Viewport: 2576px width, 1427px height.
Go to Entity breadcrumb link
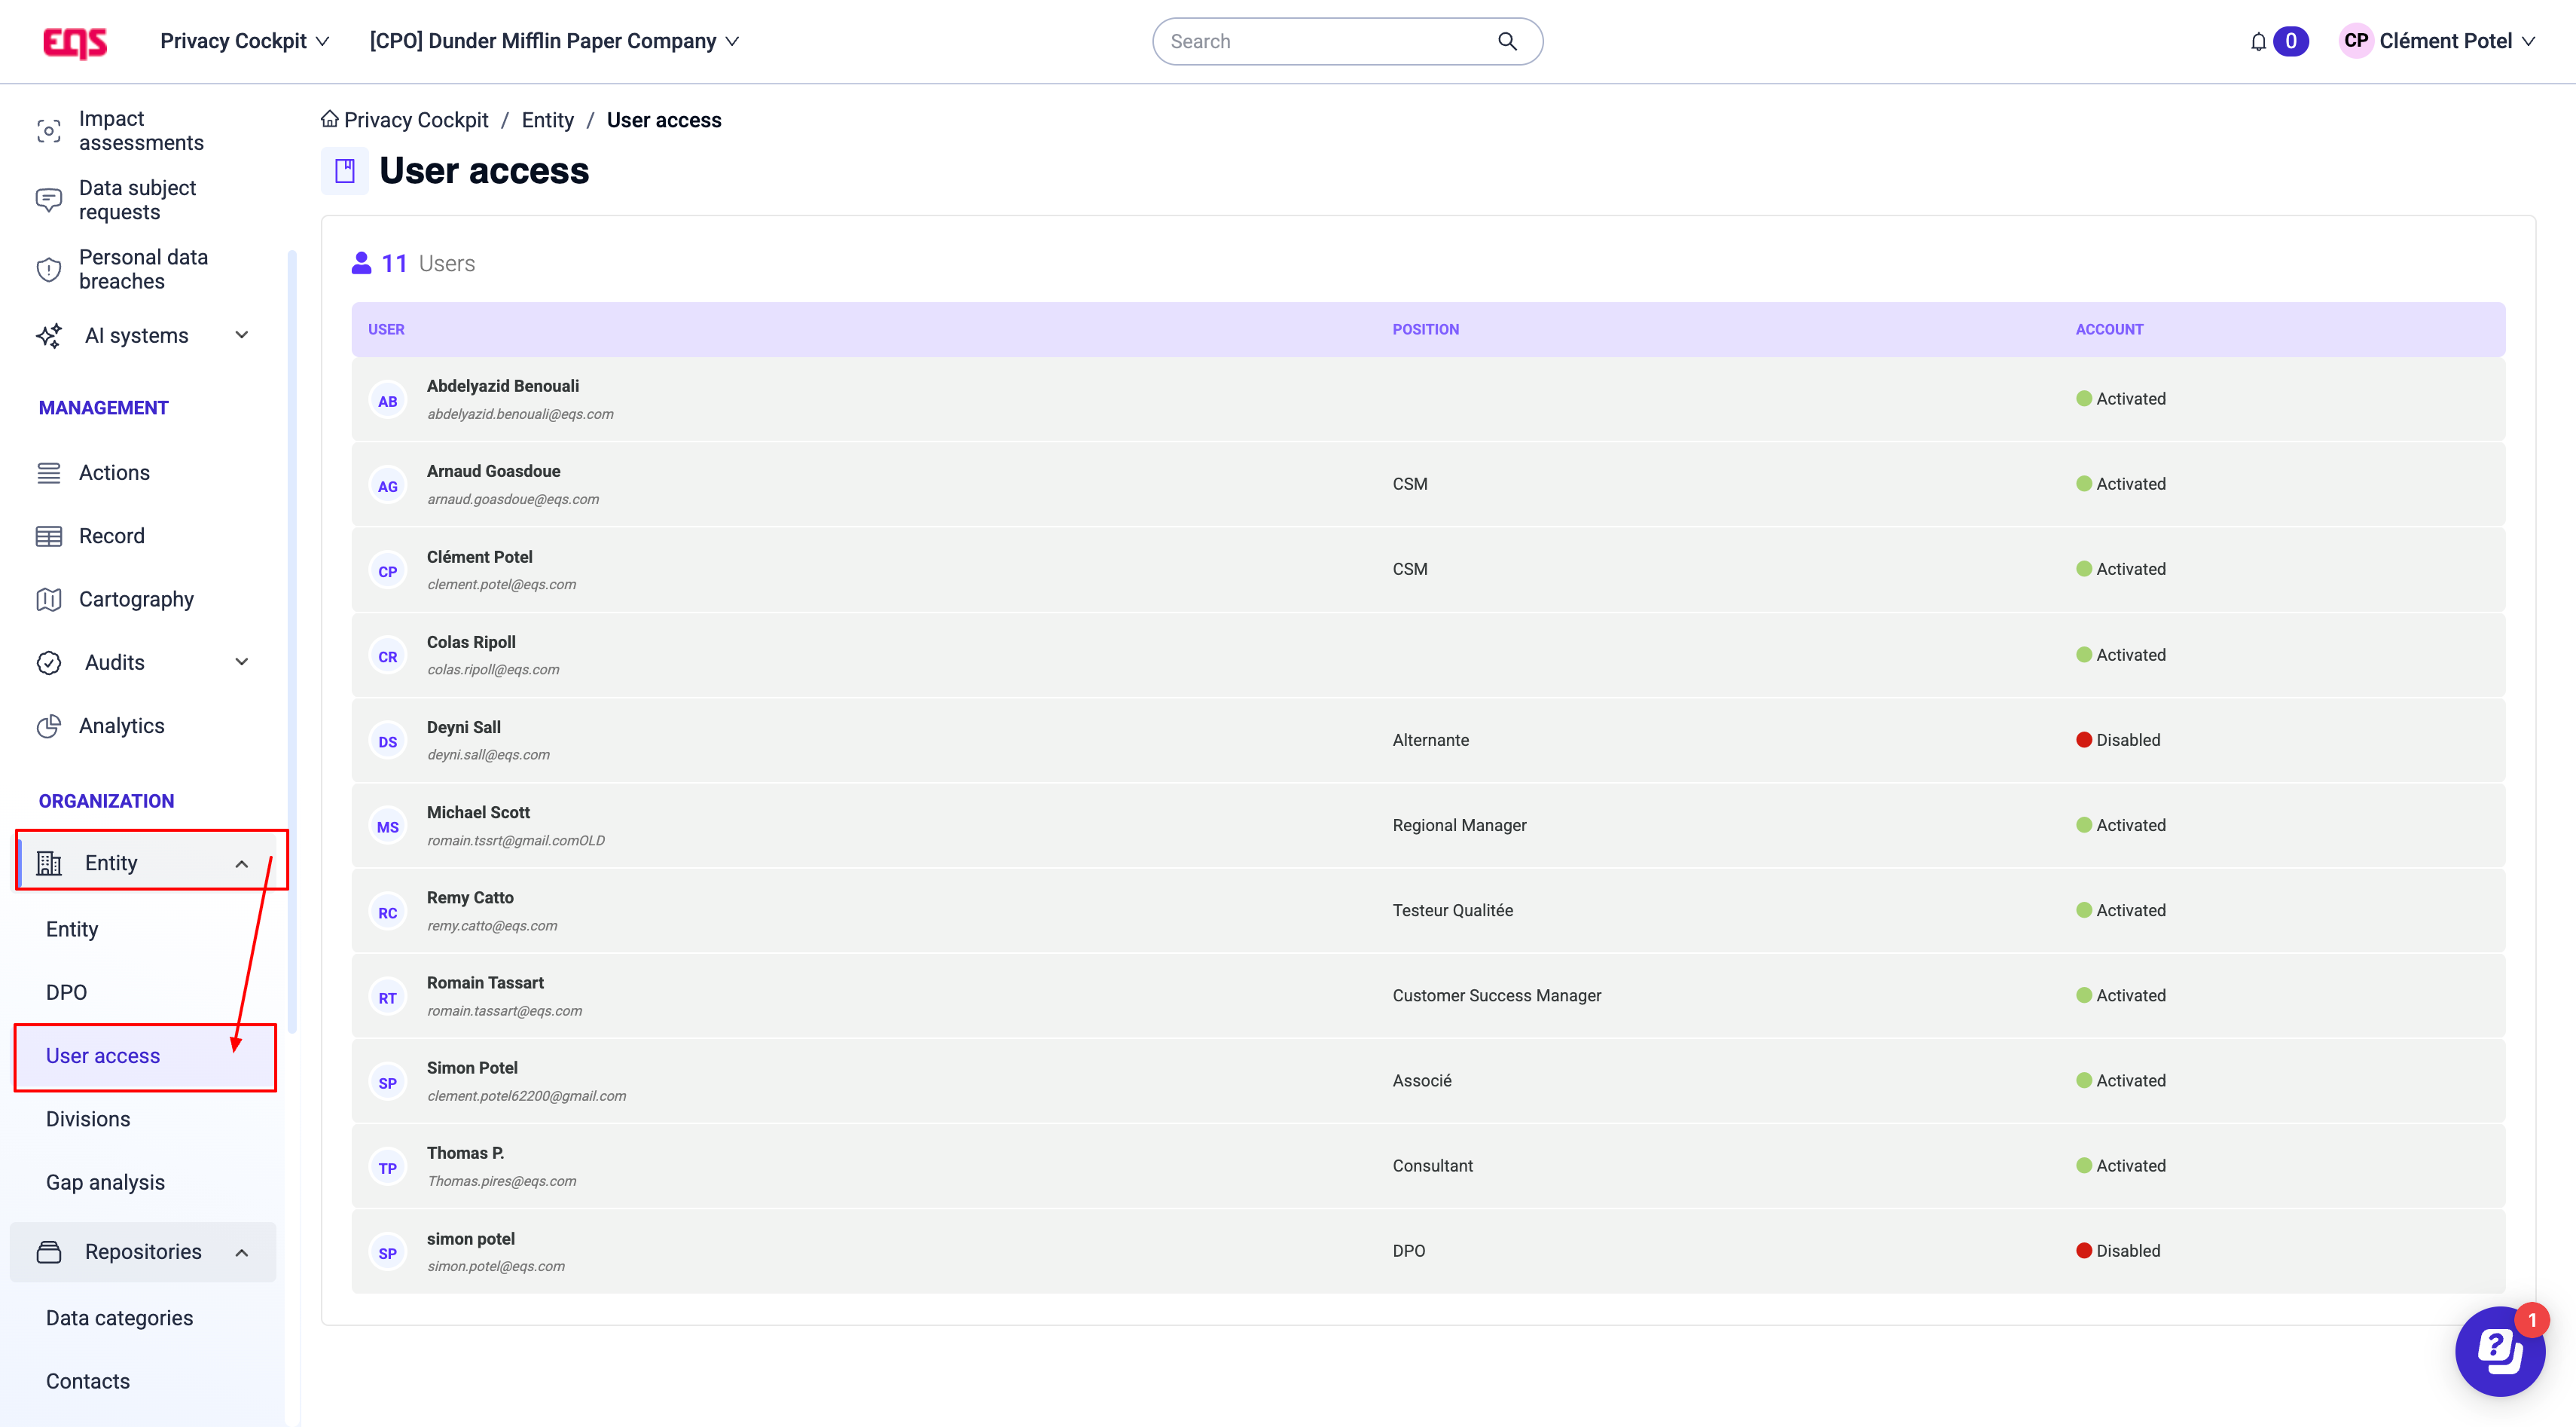click(x=547, y=120)
